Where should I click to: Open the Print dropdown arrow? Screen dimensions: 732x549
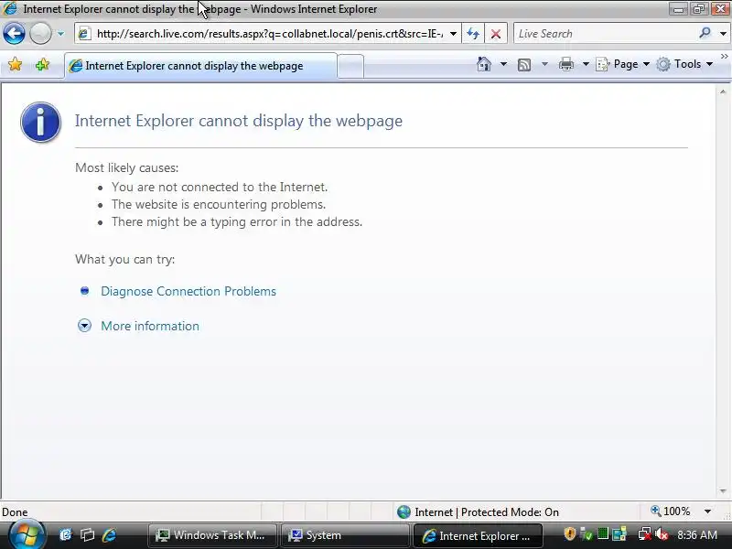coord(586,64)
